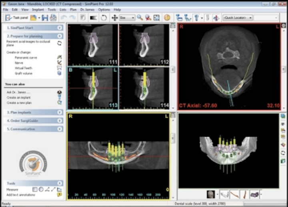This screenshot has height=207, width=288.
Task: Open the Box zoom mode dropdown
Action: 127,18
